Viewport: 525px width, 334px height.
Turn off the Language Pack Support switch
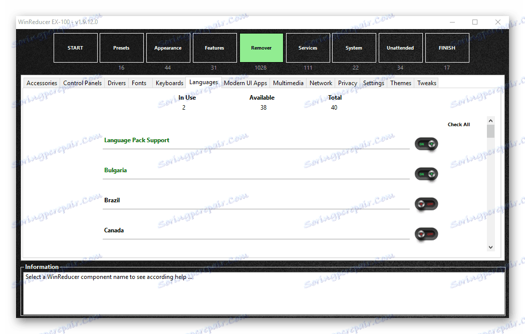426,144
